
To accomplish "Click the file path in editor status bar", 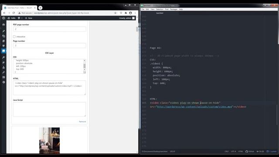I will (x=154, y=151).
